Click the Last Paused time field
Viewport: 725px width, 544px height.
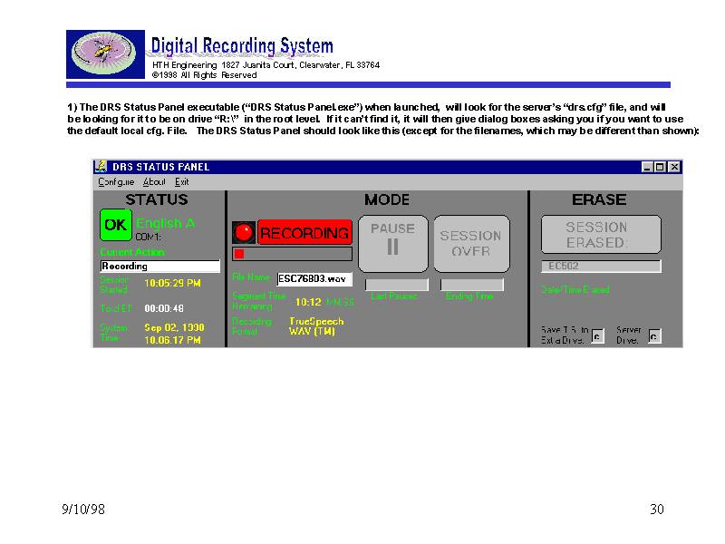[396, 285]
